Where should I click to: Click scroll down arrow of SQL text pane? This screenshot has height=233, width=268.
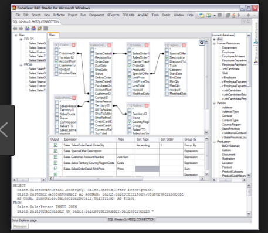[249, 214]
